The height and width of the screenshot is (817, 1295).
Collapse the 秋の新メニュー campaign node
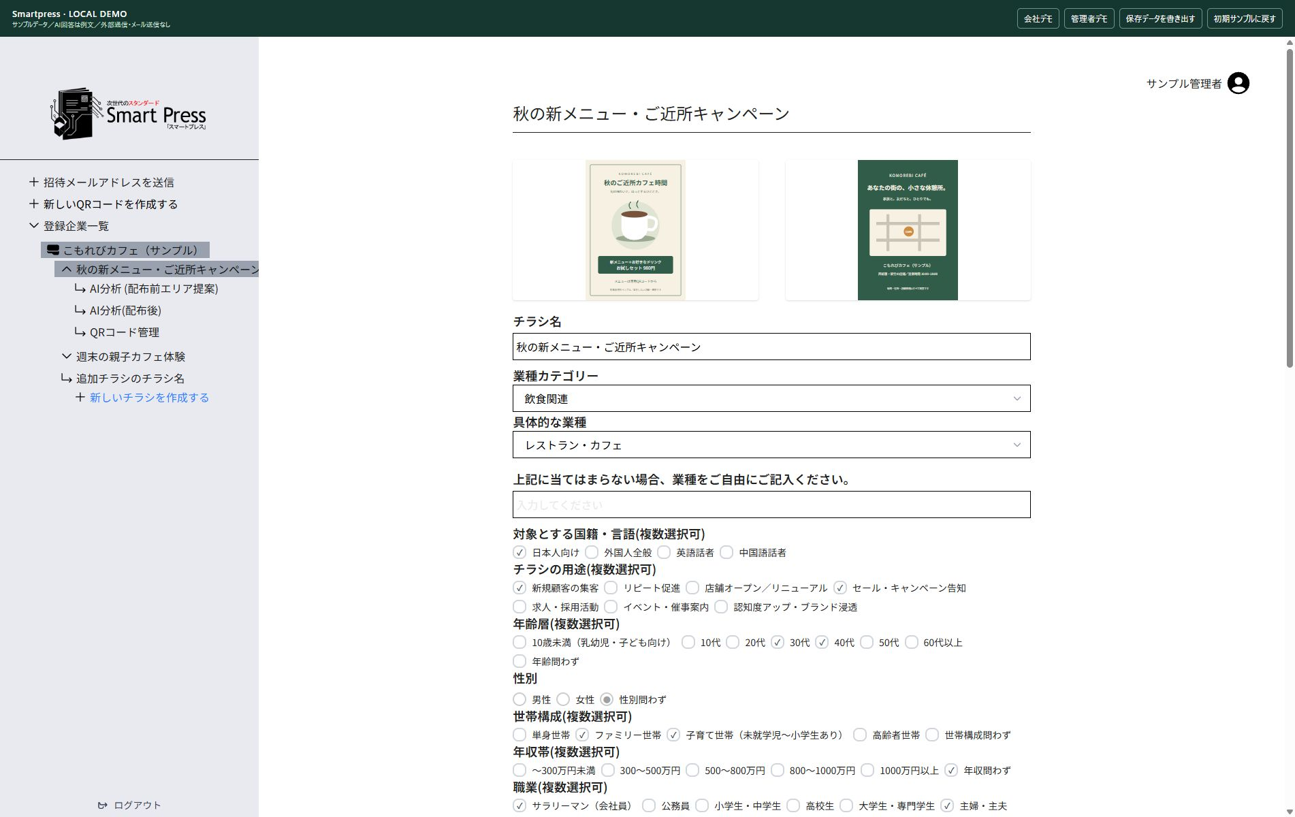point(66,269)
